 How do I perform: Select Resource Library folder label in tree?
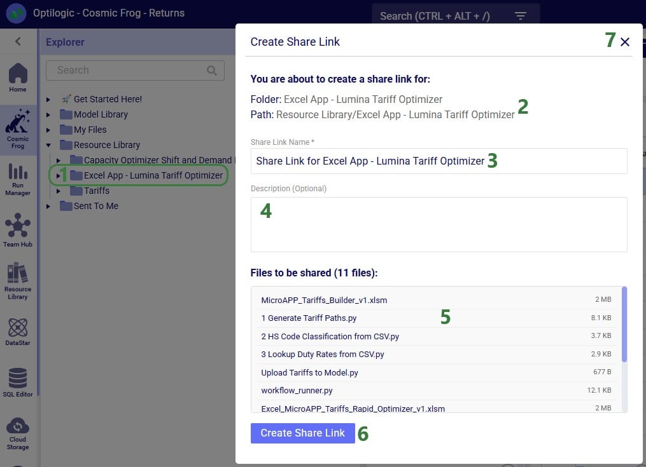[107, 145]
